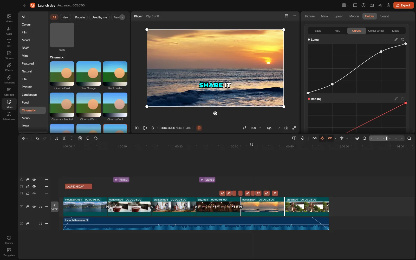This screenshot has width=416, height=260.
Task: Switch to the Sound tab
Action: 385,16
